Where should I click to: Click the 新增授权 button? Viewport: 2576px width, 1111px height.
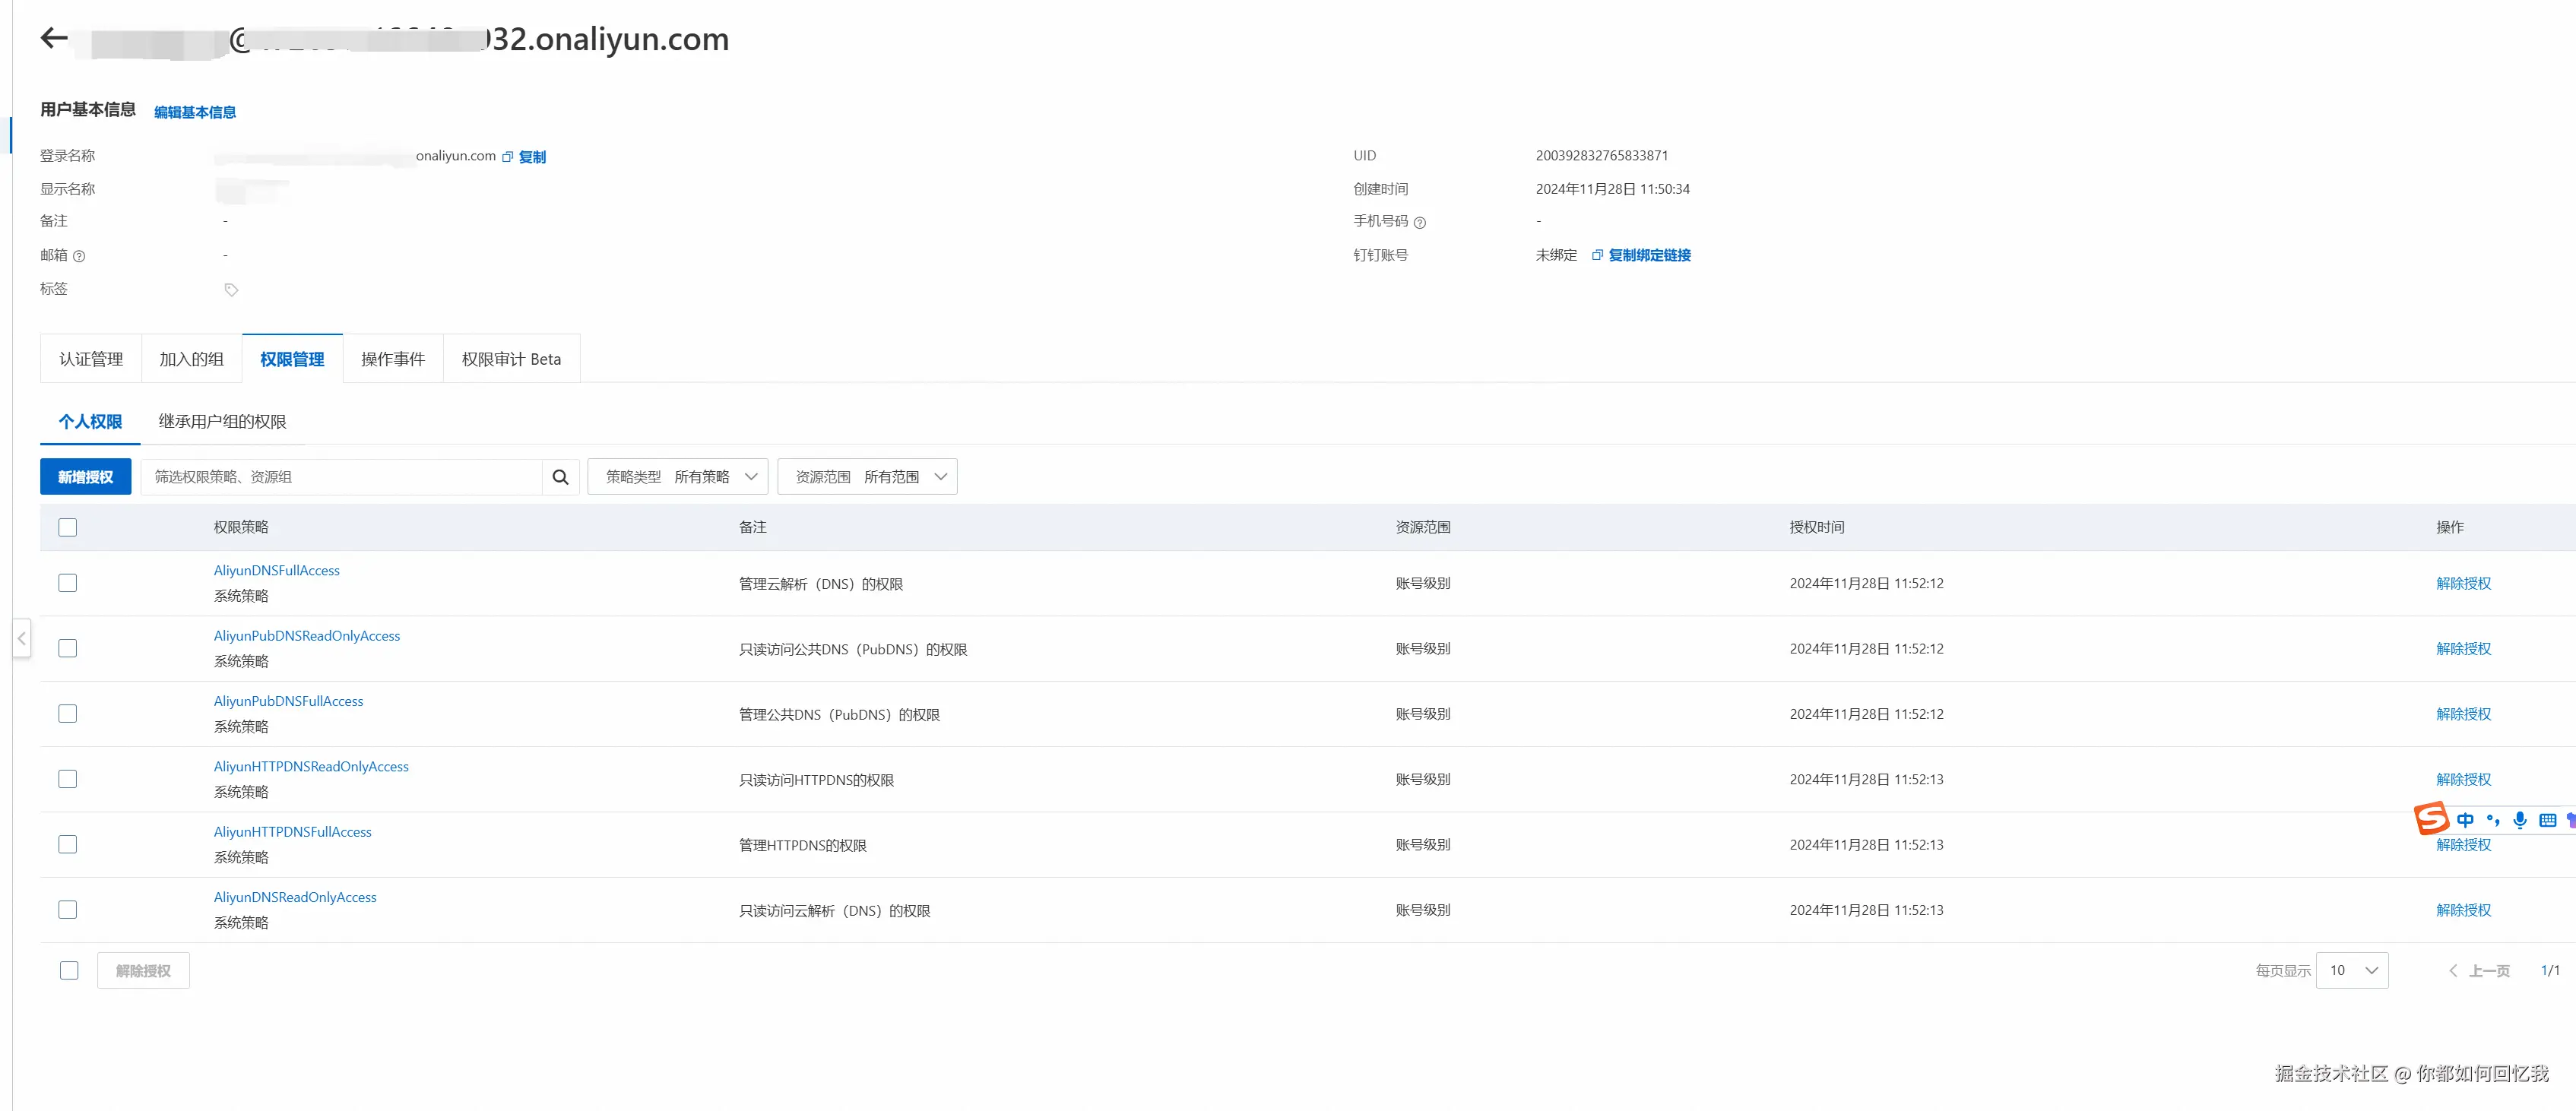pyautogui.click(x=85, y=477)
